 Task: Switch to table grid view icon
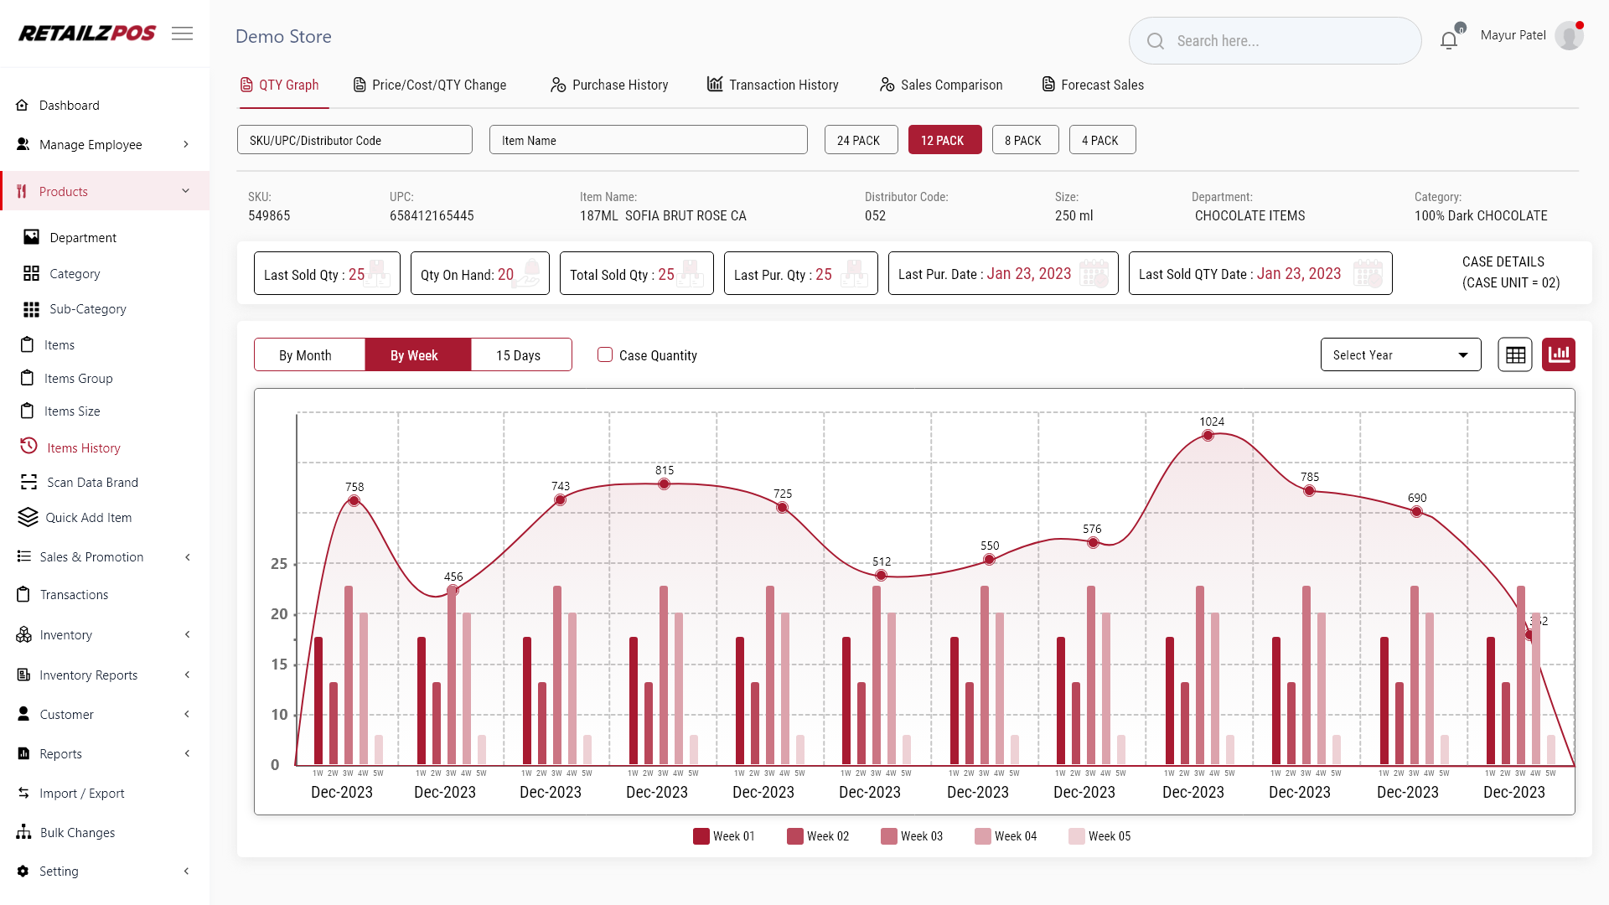click(x=1515, y=355)
